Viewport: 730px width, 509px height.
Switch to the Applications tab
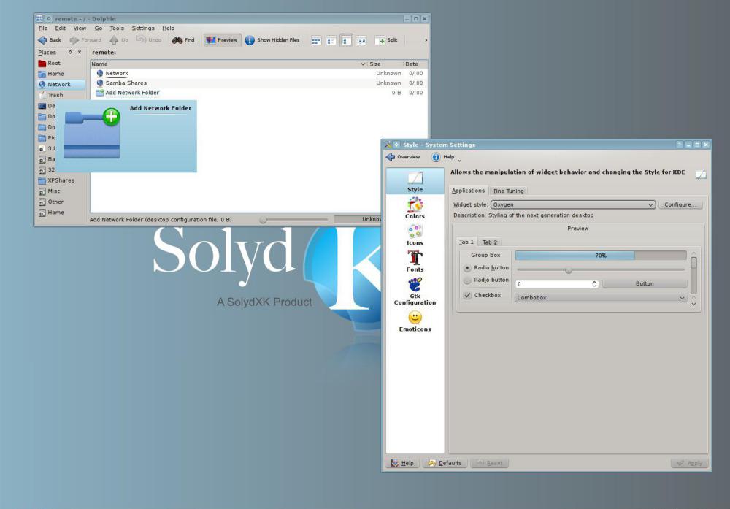point(468,191)
